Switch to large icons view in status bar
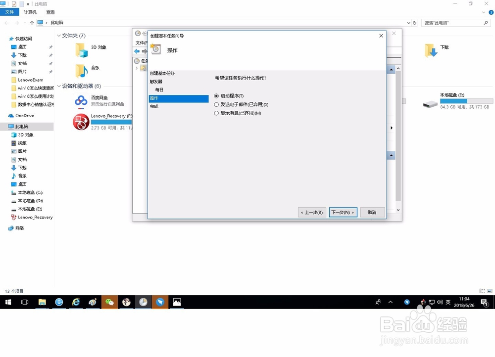Screen dimensions: 495x357 click(x=490, y=291)
